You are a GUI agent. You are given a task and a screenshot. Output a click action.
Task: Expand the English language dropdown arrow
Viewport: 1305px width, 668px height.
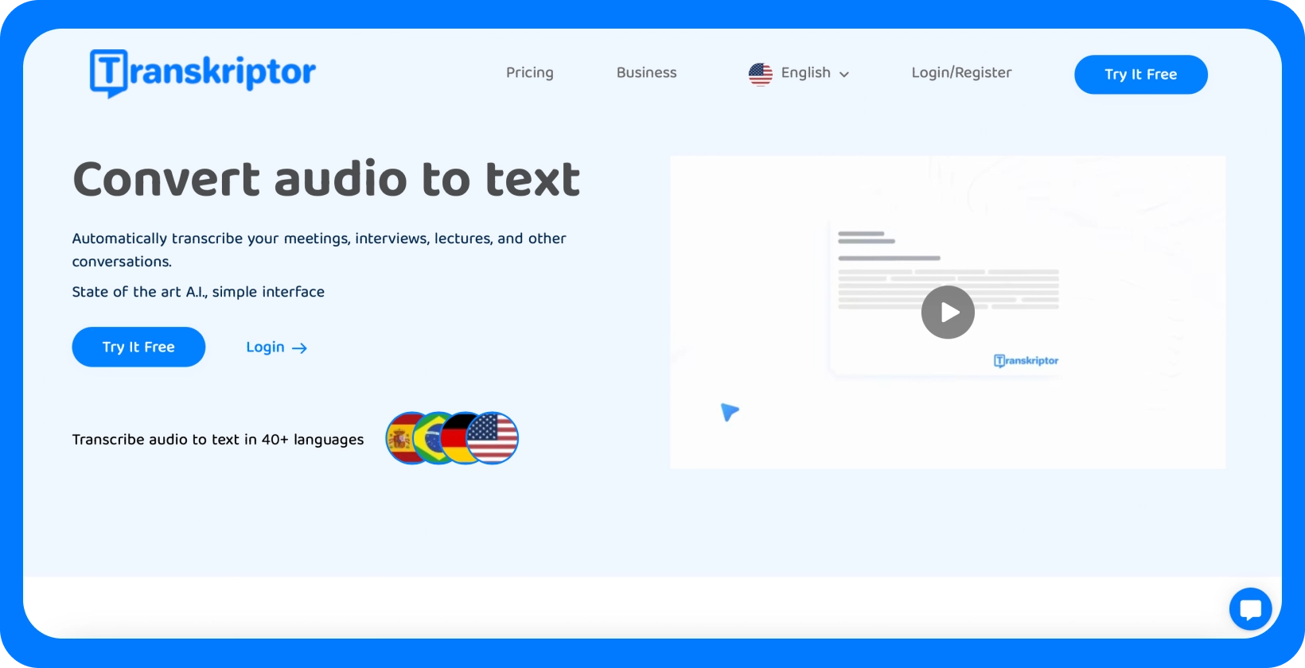pyautogui.click(x=844, y=74)
